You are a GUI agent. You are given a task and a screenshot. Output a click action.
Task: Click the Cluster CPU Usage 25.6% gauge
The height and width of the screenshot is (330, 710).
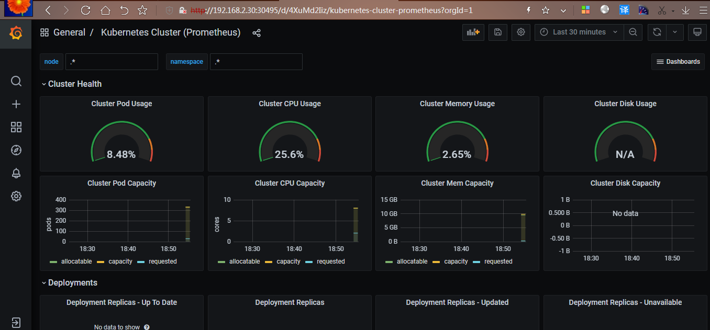point(290,142)
